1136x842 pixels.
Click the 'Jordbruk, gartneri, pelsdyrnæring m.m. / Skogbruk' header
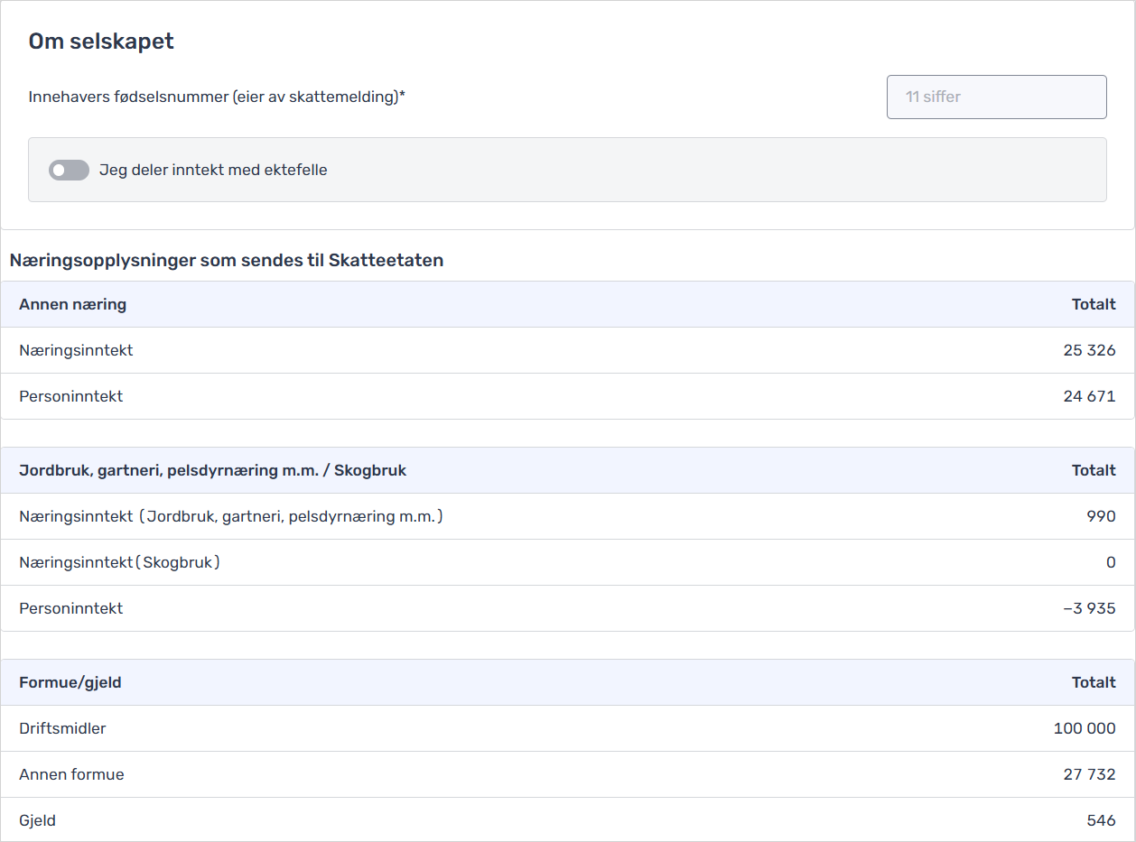click(x=212, y=470)
